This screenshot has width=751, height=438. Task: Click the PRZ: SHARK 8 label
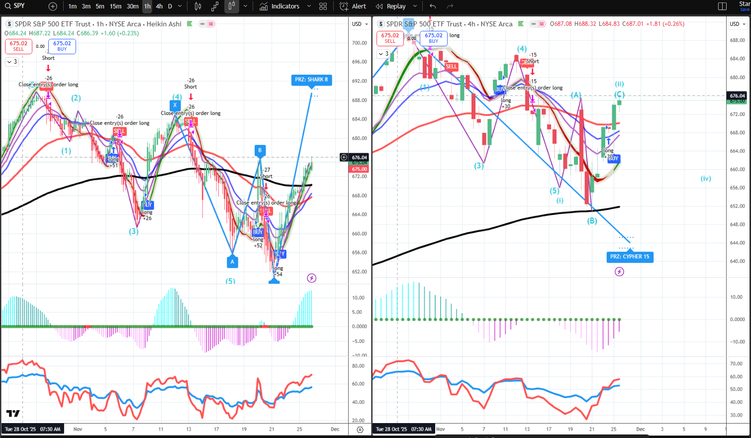click(311, 80)
